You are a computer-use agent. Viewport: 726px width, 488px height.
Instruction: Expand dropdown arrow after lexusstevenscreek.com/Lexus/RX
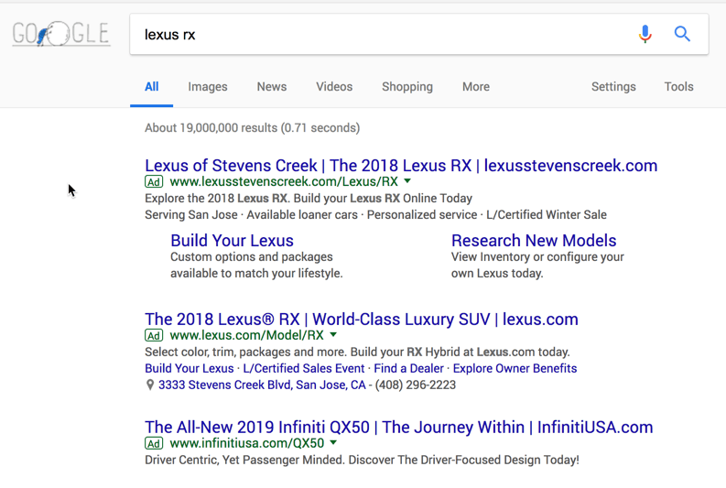(407, 181)
